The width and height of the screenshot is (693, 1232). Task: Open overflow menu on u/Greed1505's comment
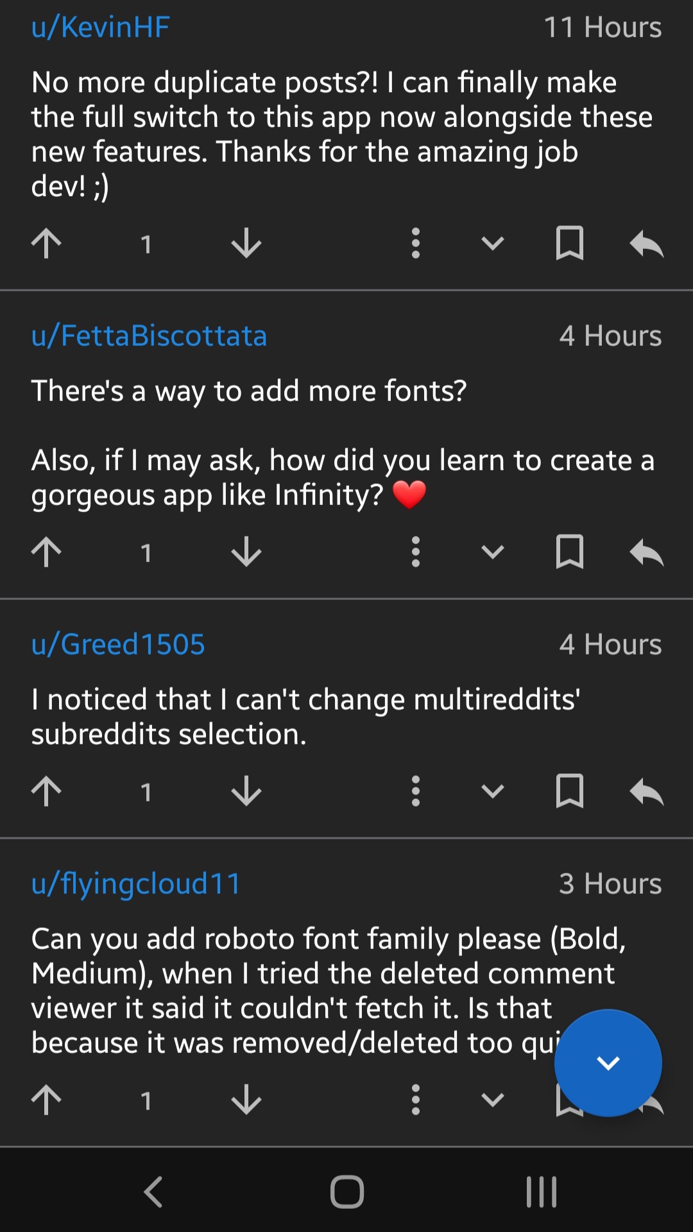(415, 791)
